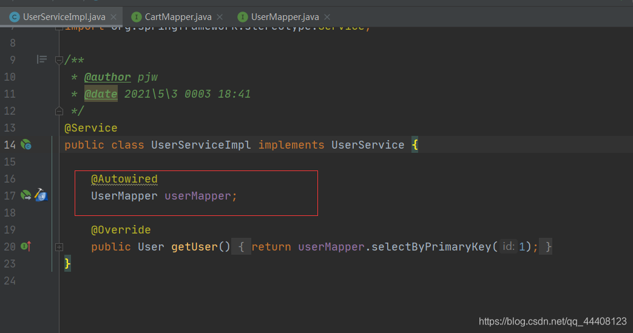This screenshot has width=633, height=333.
Task: Click the @date Javadoc tag
Action: 101,93
